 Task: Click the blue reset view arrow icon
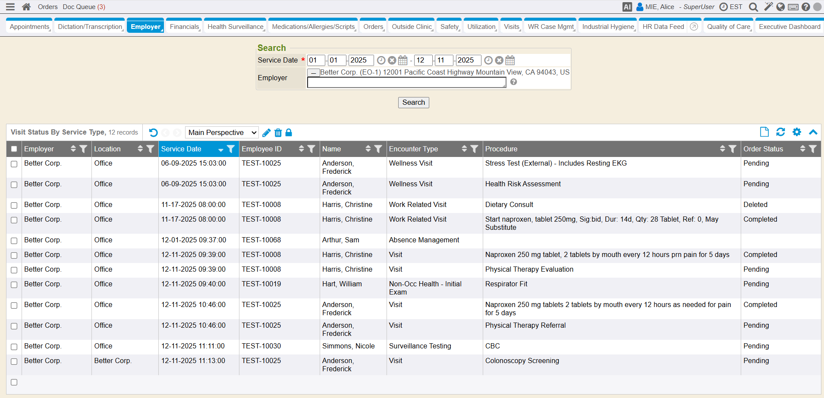153,132
